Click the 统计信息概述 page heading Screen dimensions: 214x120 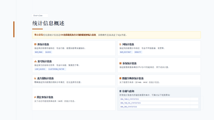click(x=48, y=23)
